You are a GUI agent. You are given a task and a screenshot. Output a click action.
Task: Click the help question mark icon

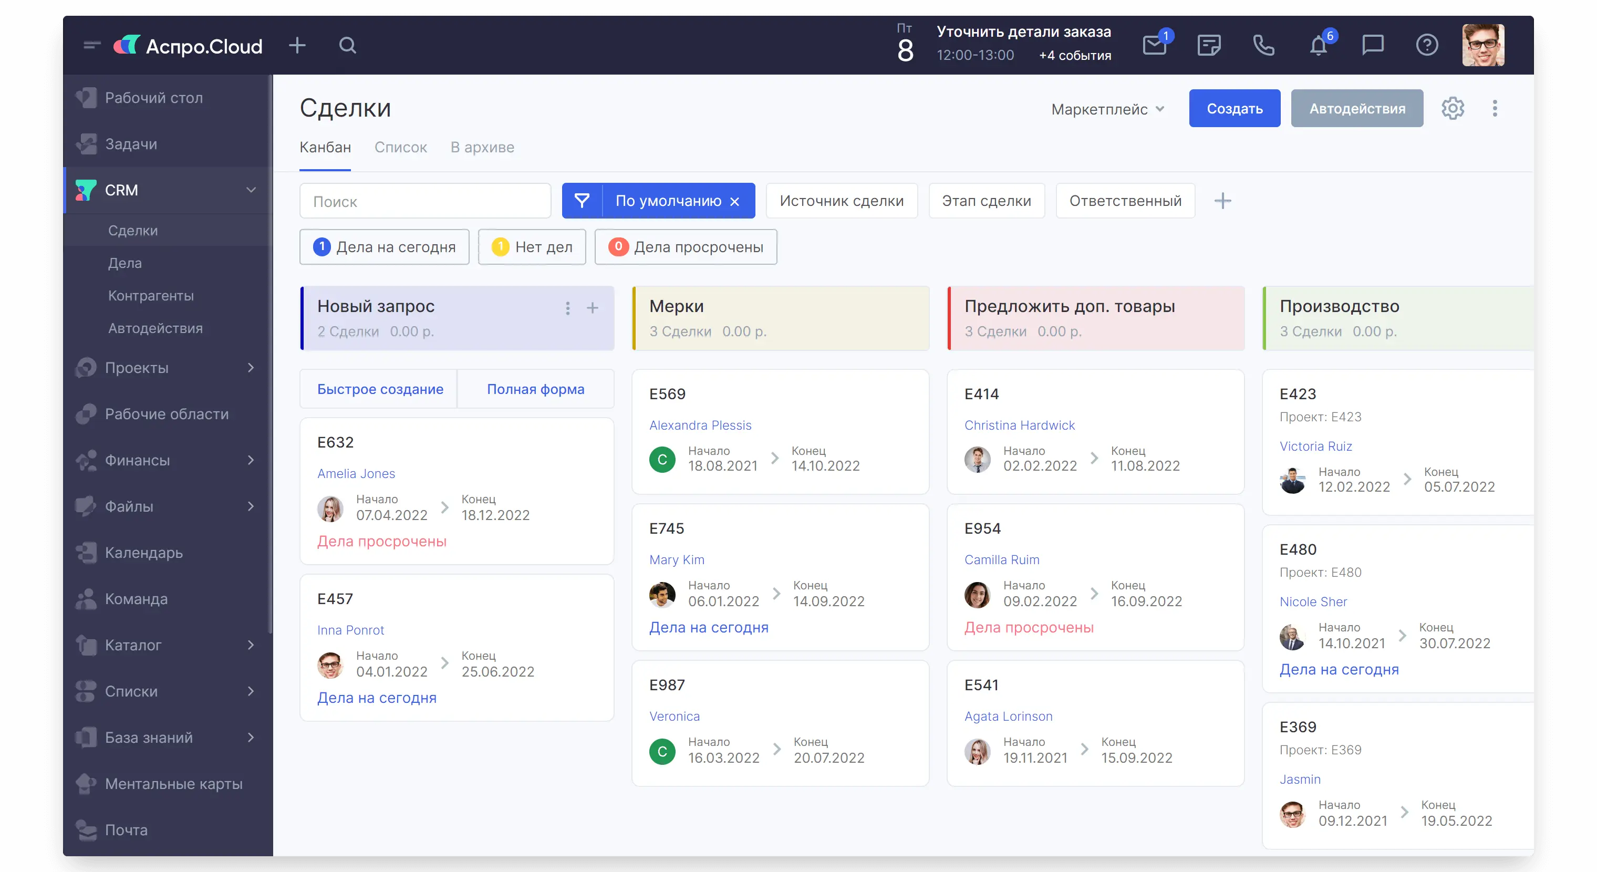pyautogui.click(x=1426, y=45)
